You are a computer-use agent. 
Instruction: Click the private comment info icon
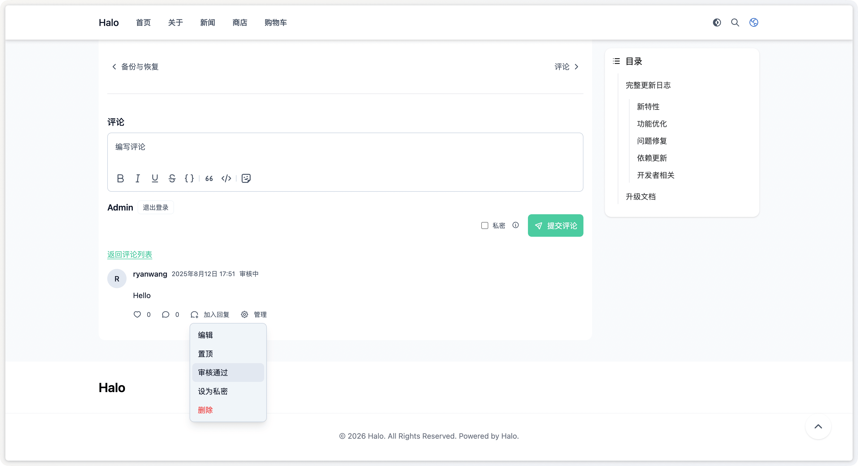[x=516, y=225]
